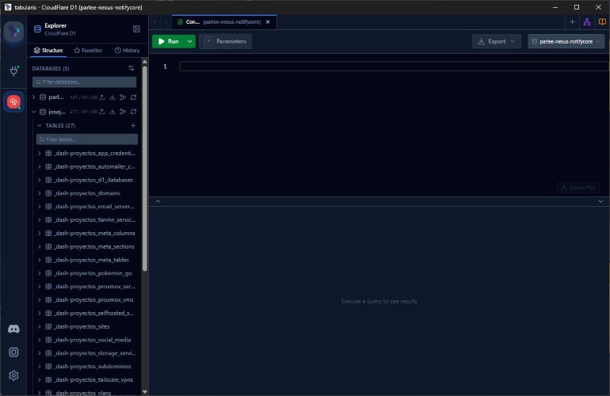Click line 1 of the SQL editor

394,67
